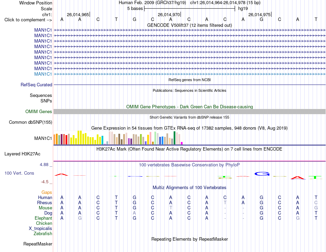The image size is (326, 252).
Task: Click the Zebrafish species label
Action: 43,234
